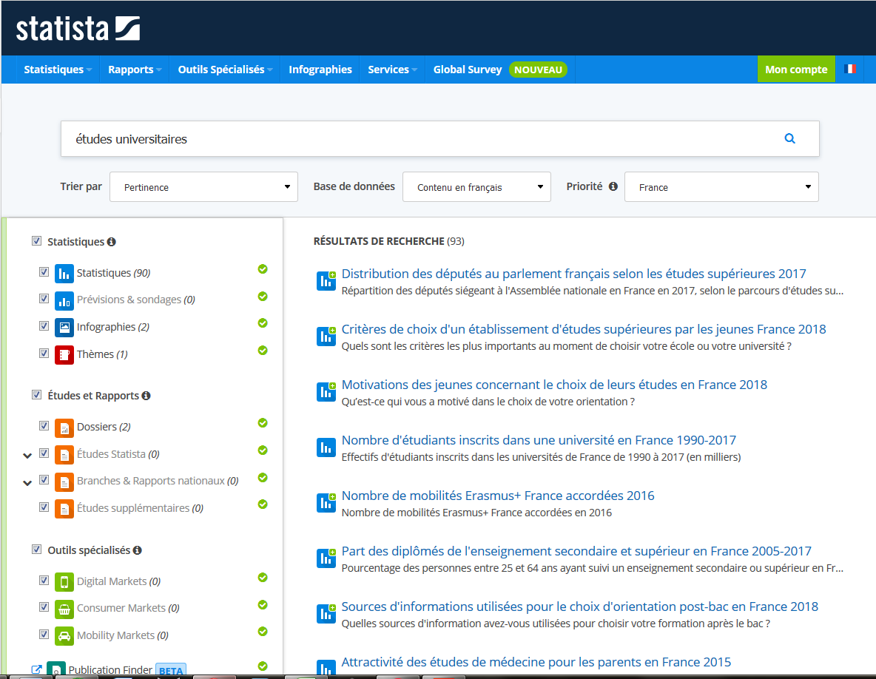The width and height of the screenshot is (876, 679).
Task: Uncheck the Prévisions & sondages checkbox
Action: (x=44, y=299)
